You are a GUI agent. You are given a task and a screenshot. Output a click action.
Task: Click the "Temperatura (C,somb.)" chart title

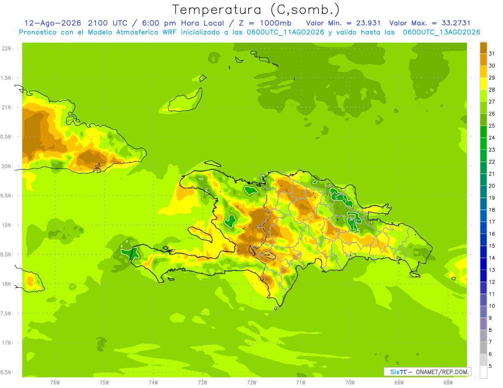coord(256,10)
